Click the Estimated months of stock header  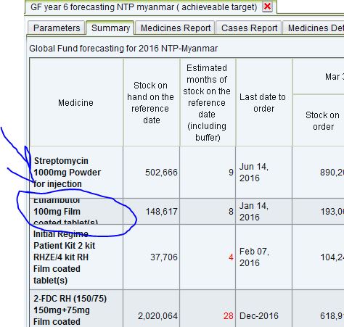(207, 103)
